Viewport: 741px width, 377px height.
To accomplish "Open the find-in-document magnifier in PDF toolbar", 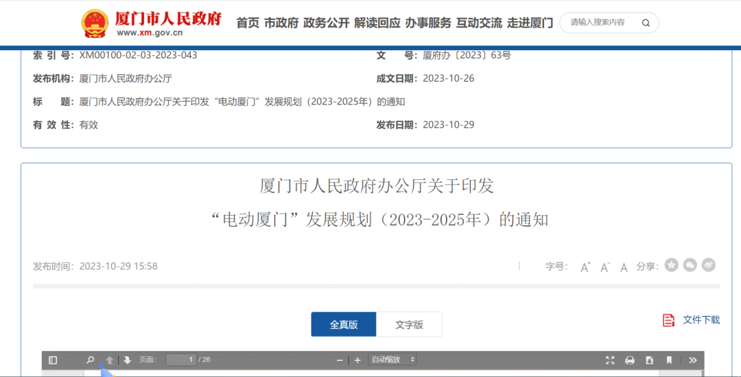I will click(x=90, y=360).
